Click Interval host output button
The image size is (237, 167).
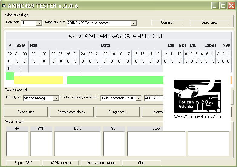(100, 163)
